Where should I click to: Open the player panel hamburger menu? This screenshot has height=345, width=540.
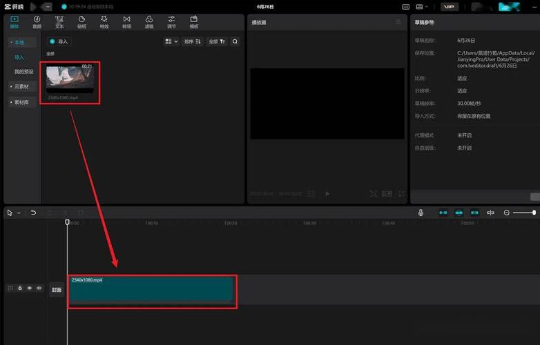[x=398, y=22]
